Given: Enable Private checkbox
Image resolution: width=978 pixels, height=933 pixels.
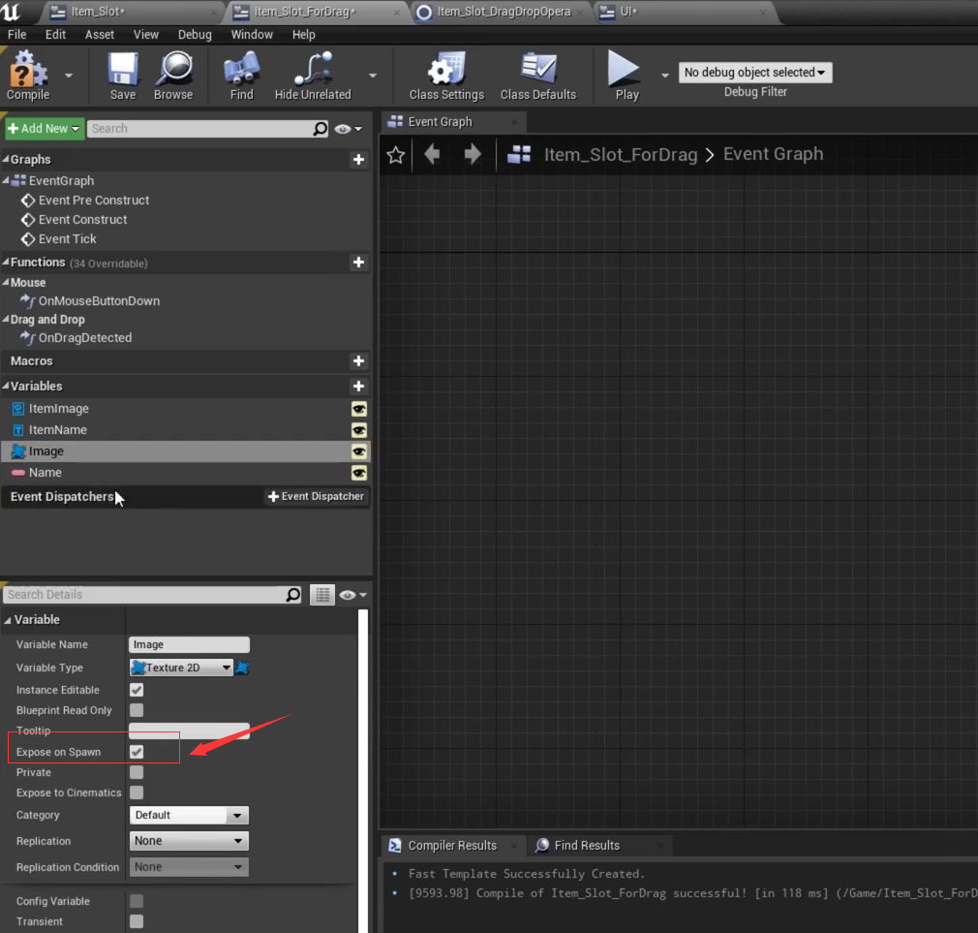Looking at the screenshot, I should 137,772.
